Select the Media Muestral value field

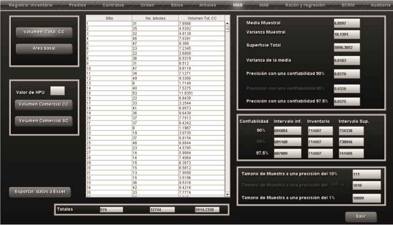point(347,23)
